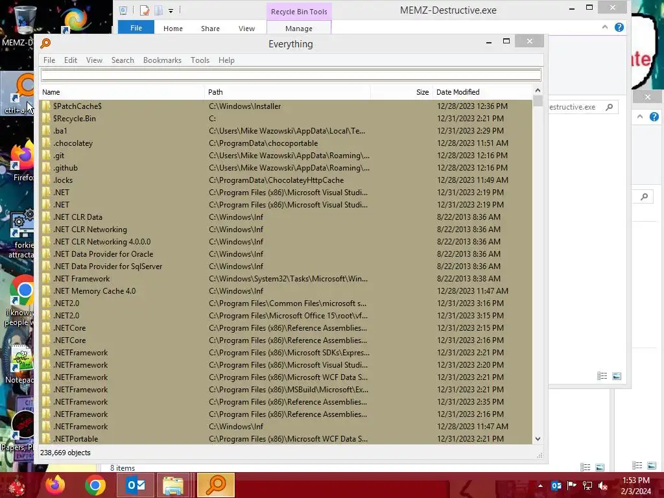664x498 pixels.
Task: Open the Help menu in Everything
Action: click(x=226, y=60)
